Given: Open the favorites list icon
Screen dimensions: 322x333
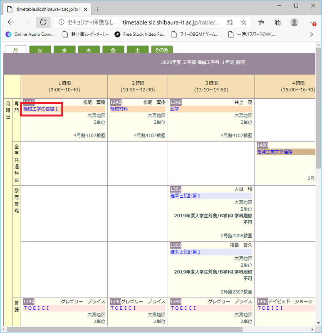Looking at the screenshot, I should point(261,22).
